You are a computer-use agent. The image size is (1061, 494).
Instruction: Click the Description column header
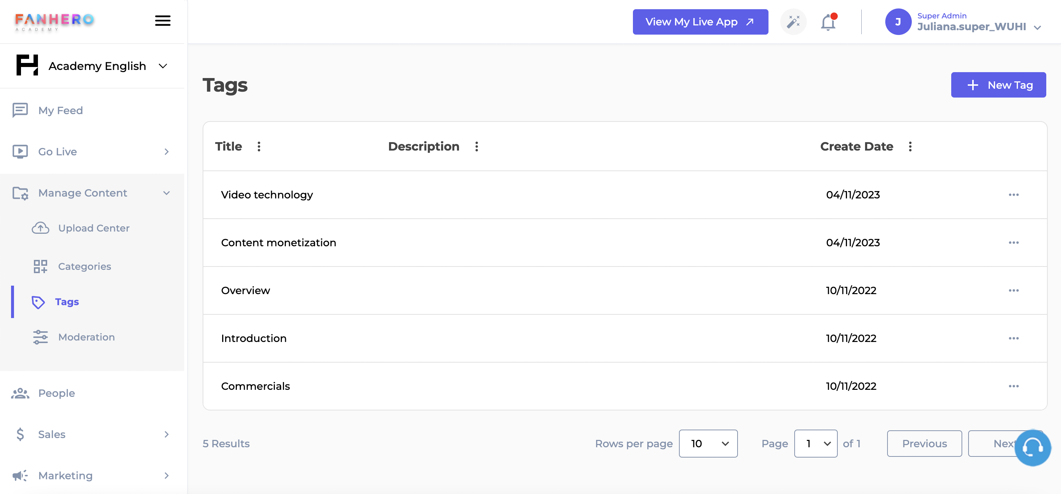[x=423, y=146]
